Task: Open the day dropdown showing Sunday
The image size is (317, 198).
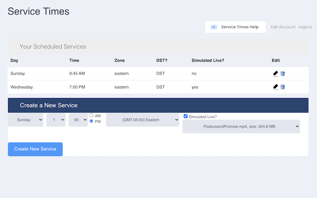Action: pos(26,120)
